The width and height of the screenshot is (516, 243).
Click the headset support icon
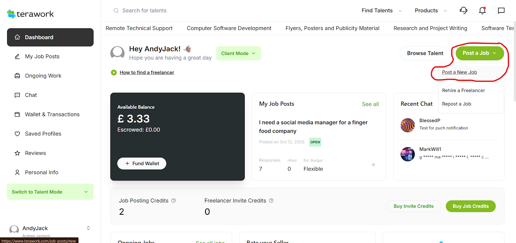point(463,11)
